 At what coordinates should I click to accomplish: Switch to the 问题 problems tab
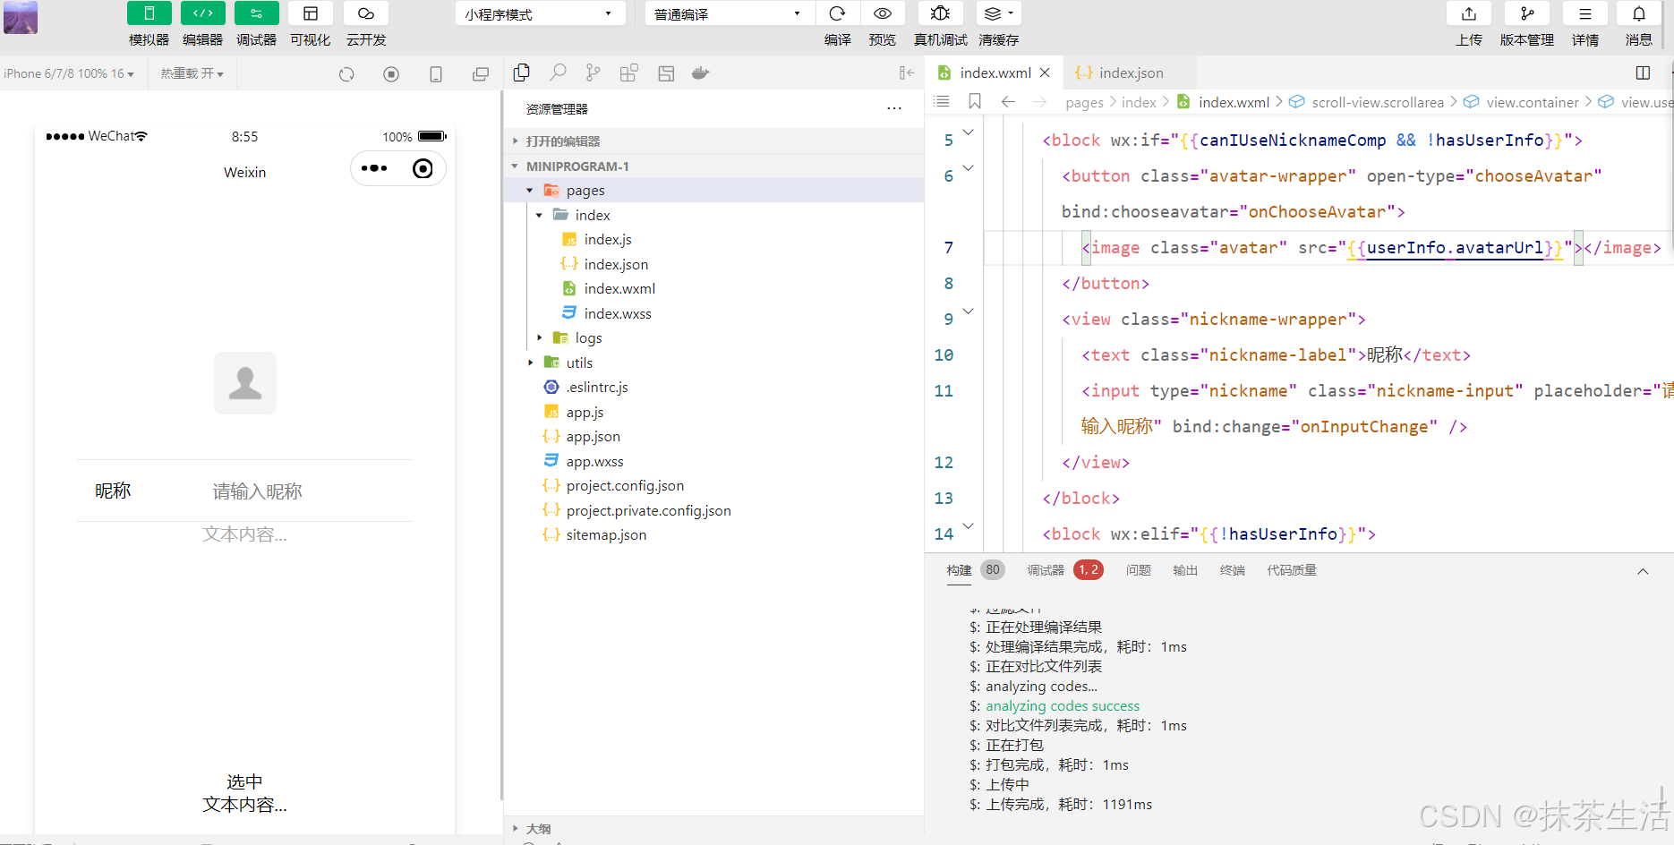[1138, 570]
